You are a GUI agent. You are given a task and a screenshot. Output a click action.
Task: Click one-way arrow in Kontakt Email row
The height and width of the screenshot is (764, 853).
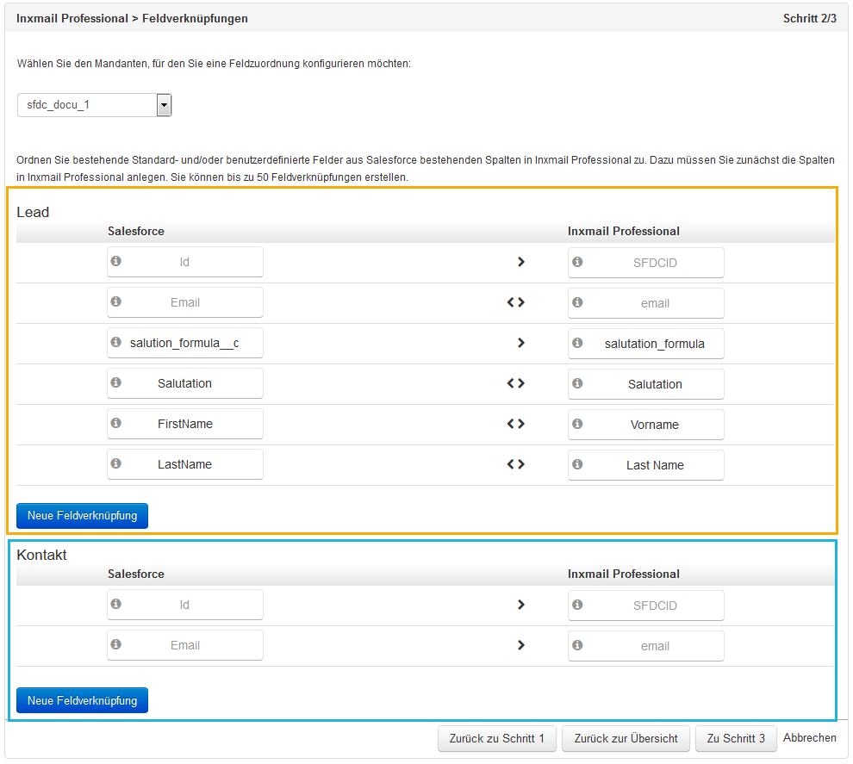(x=520, y=645)
